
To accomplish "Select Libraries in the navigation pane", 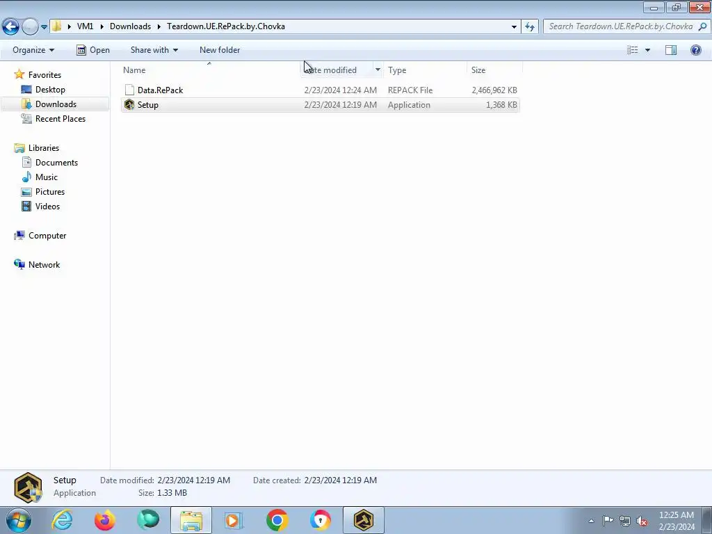I will point(44,148).
